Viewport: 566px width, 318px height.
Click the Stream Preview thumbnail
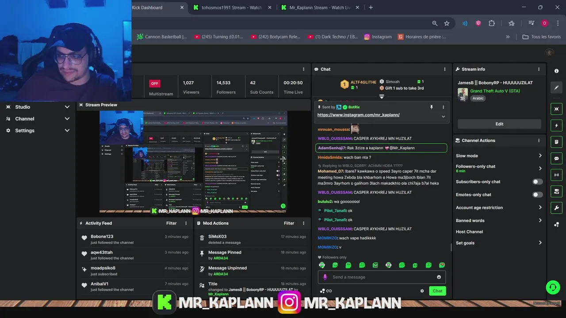click(193, 162)
